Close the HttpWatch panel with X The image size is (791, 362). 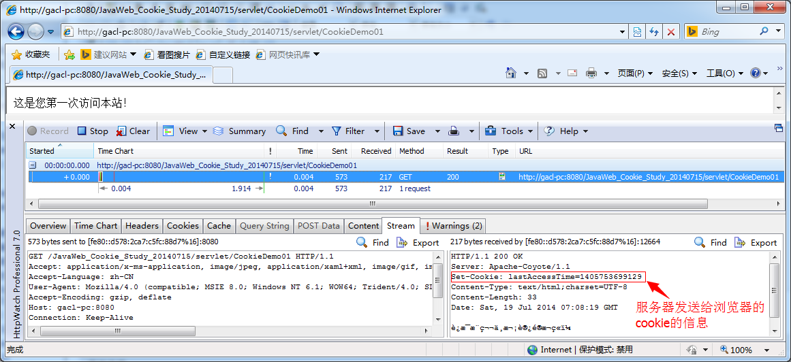click(13, 126)
